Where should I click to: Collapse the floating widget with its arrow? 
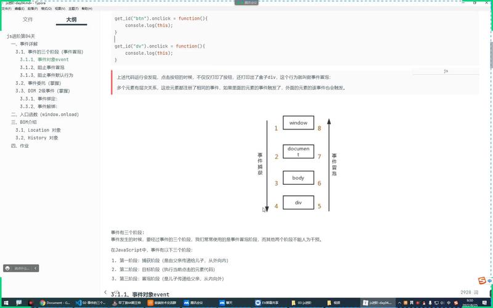[36, 268]
